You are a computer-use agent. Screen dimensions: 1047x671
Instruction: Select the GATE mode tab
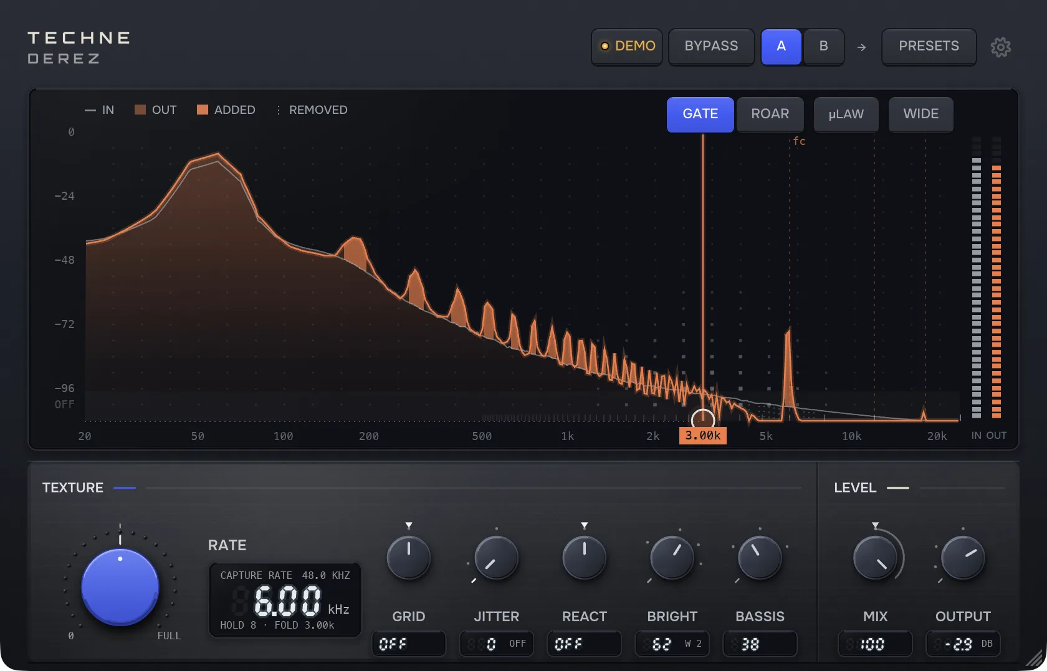700,115
